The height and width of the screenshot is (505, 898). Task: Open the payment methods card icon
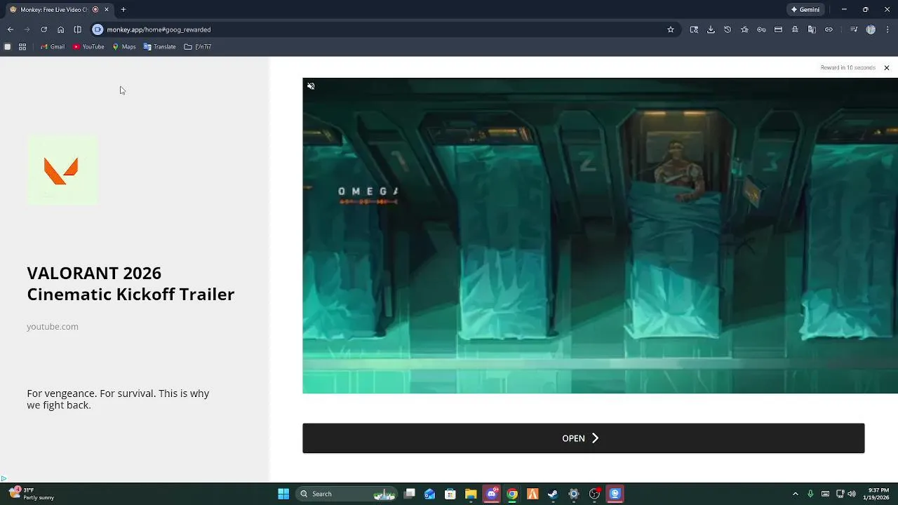click(x=778, y=29)
